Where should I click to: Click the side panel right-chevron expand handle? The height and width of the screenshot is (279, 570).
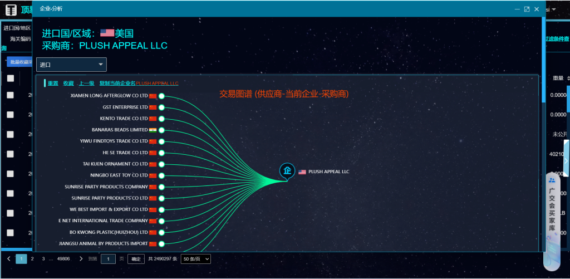[x=566, y=160]
